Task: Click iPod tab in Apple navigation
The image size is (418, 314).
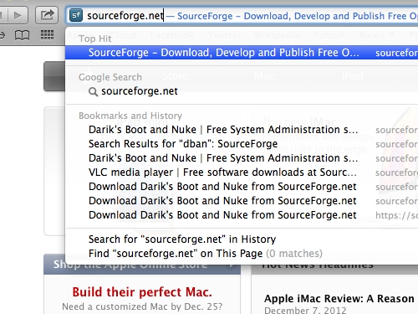Action: click(353, 75)
